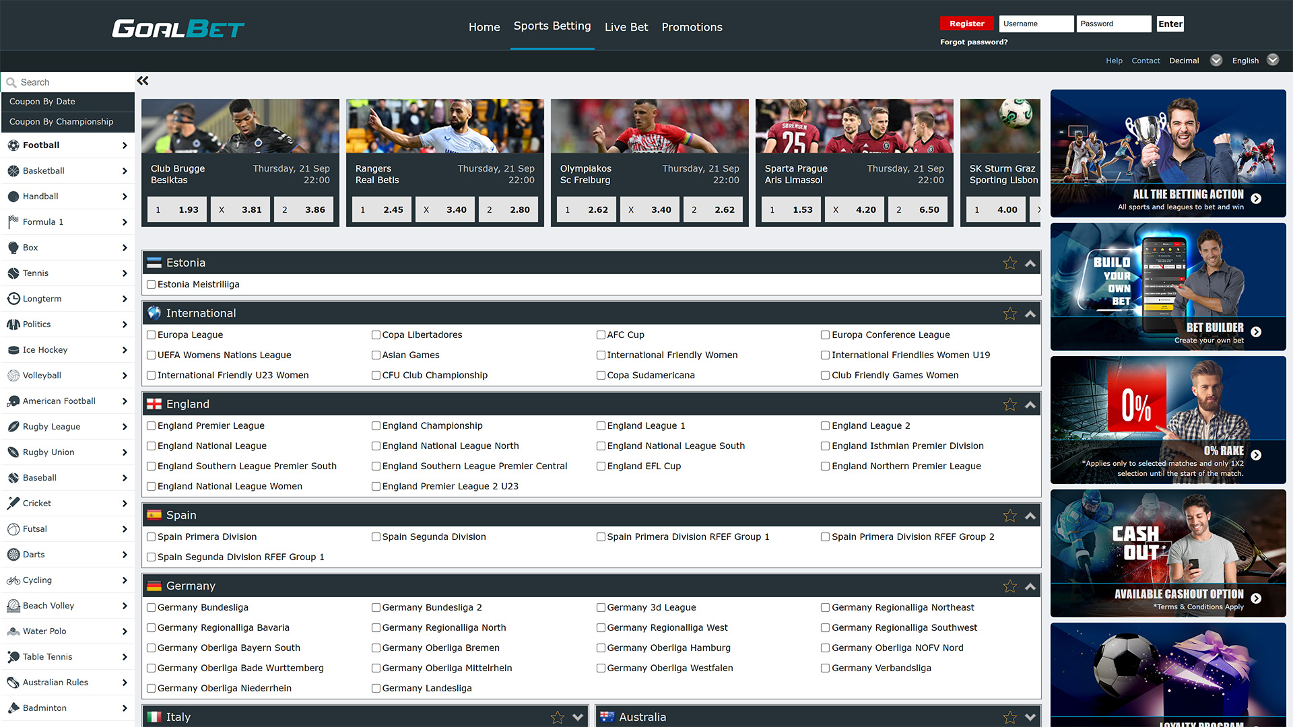This screenshot has width=1293, height=727.
Task: Open the Rangers vs Real Betis match image
Action: (444, 126)
